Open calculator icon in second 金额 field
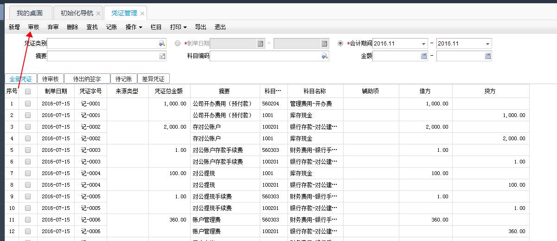This screenshot has width=557, height=241. (x=487, y=56)
